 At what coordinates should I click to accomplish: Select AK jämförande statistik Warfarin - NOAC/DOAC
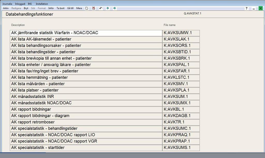pyautogui.click(x=86, y=33)
